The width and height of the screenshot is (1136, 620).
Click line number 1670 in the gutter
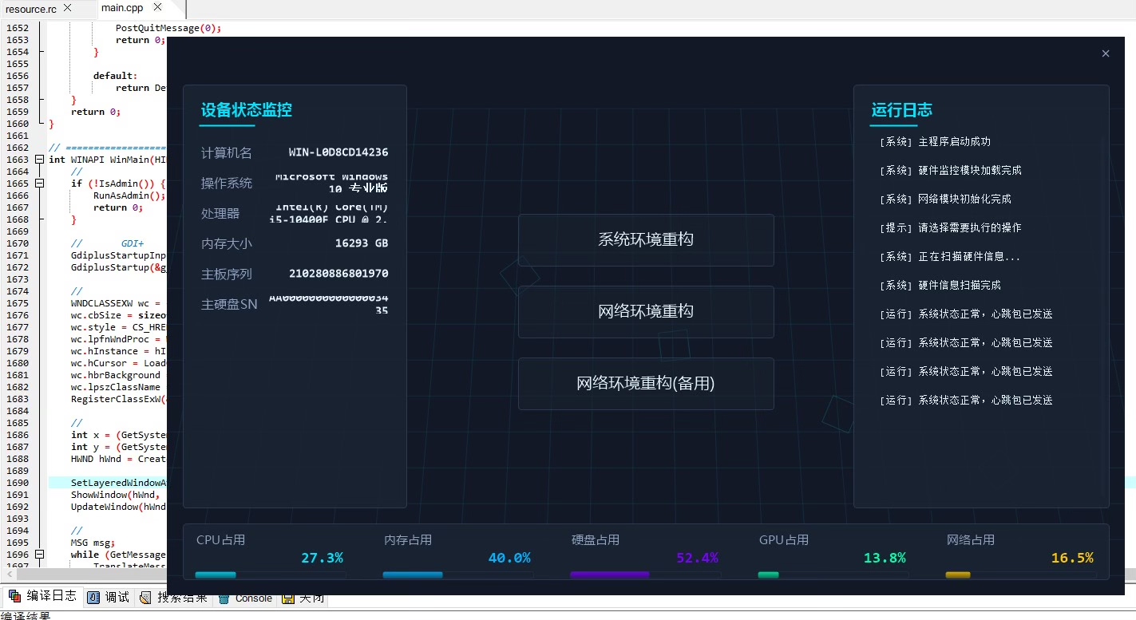(x=18, y=243)
